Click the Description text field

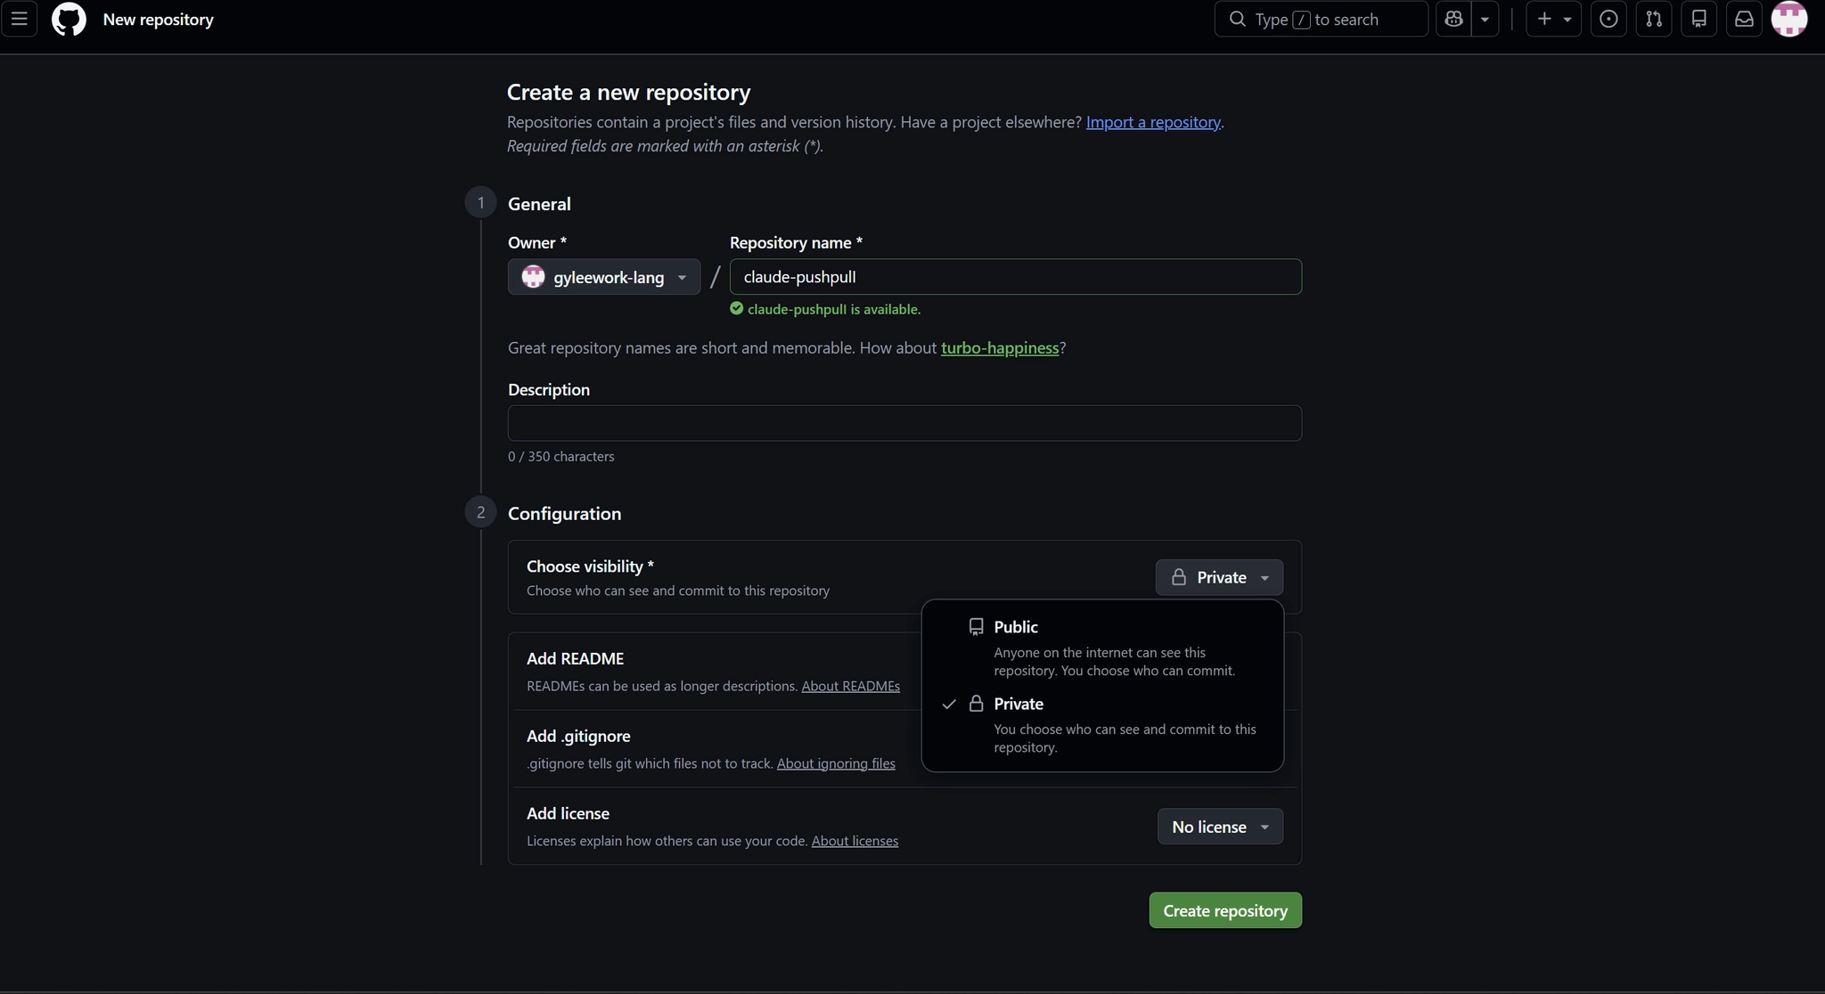[x=904, y=423]
